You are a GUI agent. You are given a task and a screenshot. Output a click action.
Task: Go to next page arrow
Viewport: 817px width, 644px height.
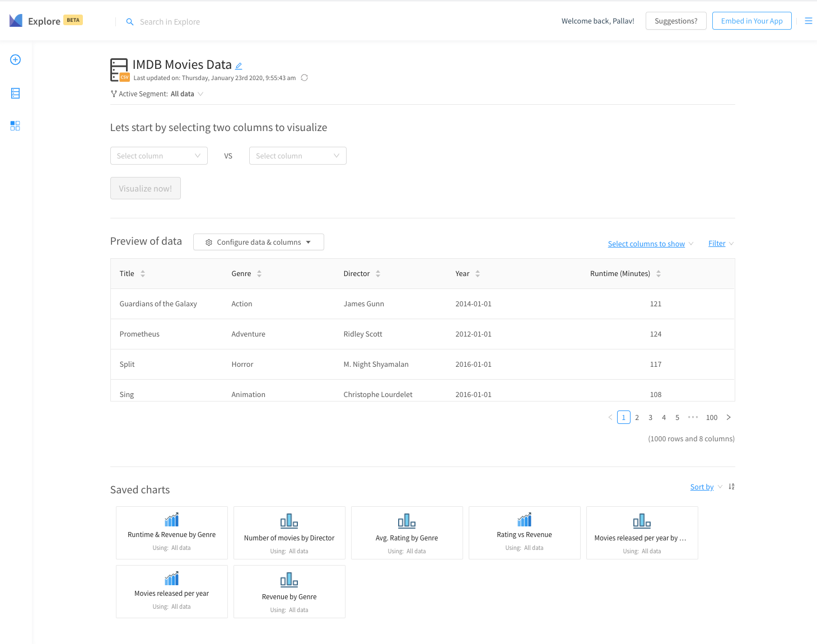point(729,417)
